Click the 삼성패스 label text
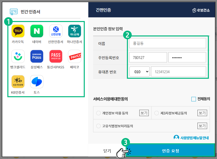 coord(37,67)
